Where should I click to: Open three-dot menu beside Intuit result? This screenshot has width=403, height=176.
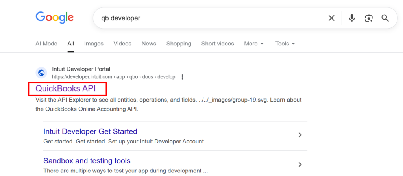182,77
